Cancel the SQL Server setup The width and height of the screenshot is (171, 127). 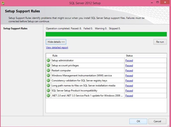pos(157,121)
